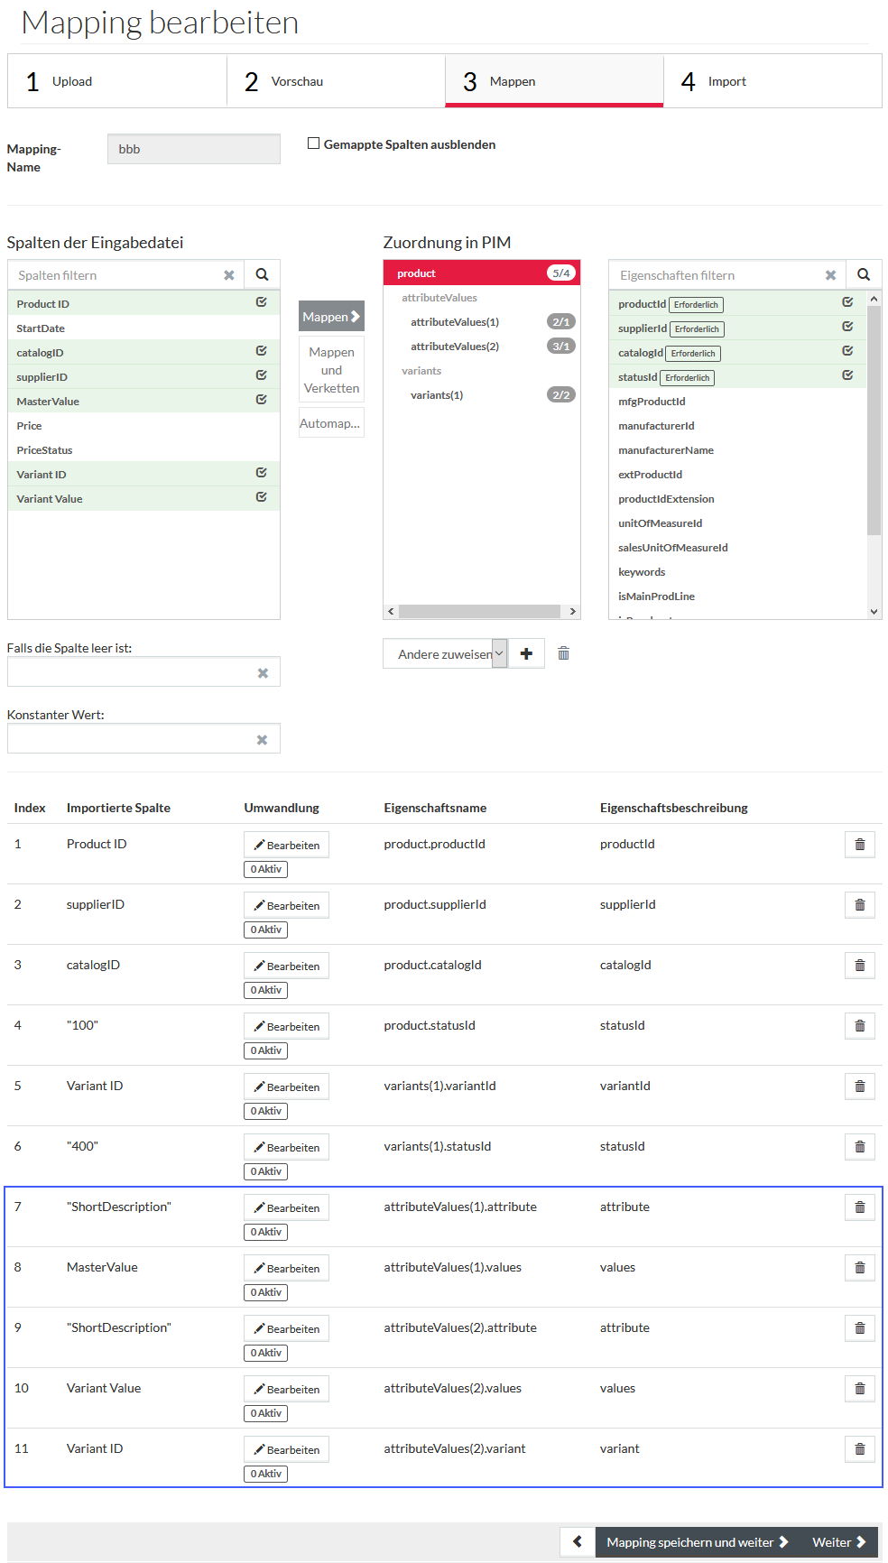Click the Mappen button
Image resolution: width=888 pixels, height=1563 pixels.
coord(331,317)
